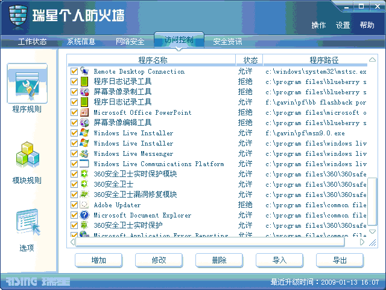The width and height of the screenshot is (386, 290).
Task: Click the Adobe Updater row icon
Action: [x=84, y=205]
